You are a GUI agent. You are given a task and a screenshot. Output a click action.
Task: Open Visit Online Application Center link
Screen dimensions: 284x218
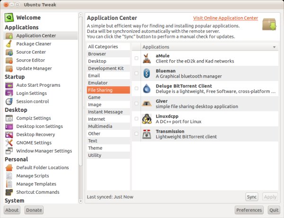pos(225,18)
